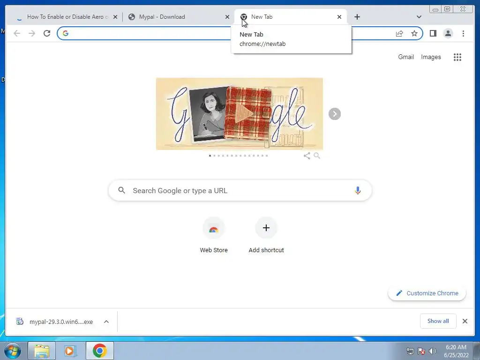The width and height of the screenshot is (480, 360).
Task: Close the How To Enable Aero tab
Action: click(115, 17)
